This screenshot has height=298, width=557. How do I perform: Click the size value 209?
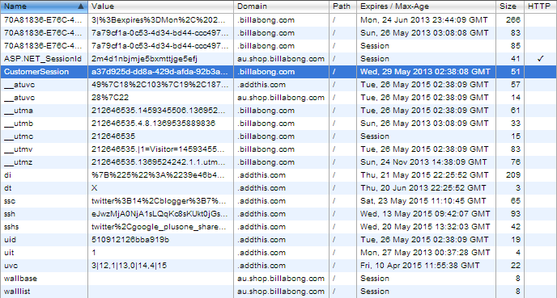coord(513,175)
